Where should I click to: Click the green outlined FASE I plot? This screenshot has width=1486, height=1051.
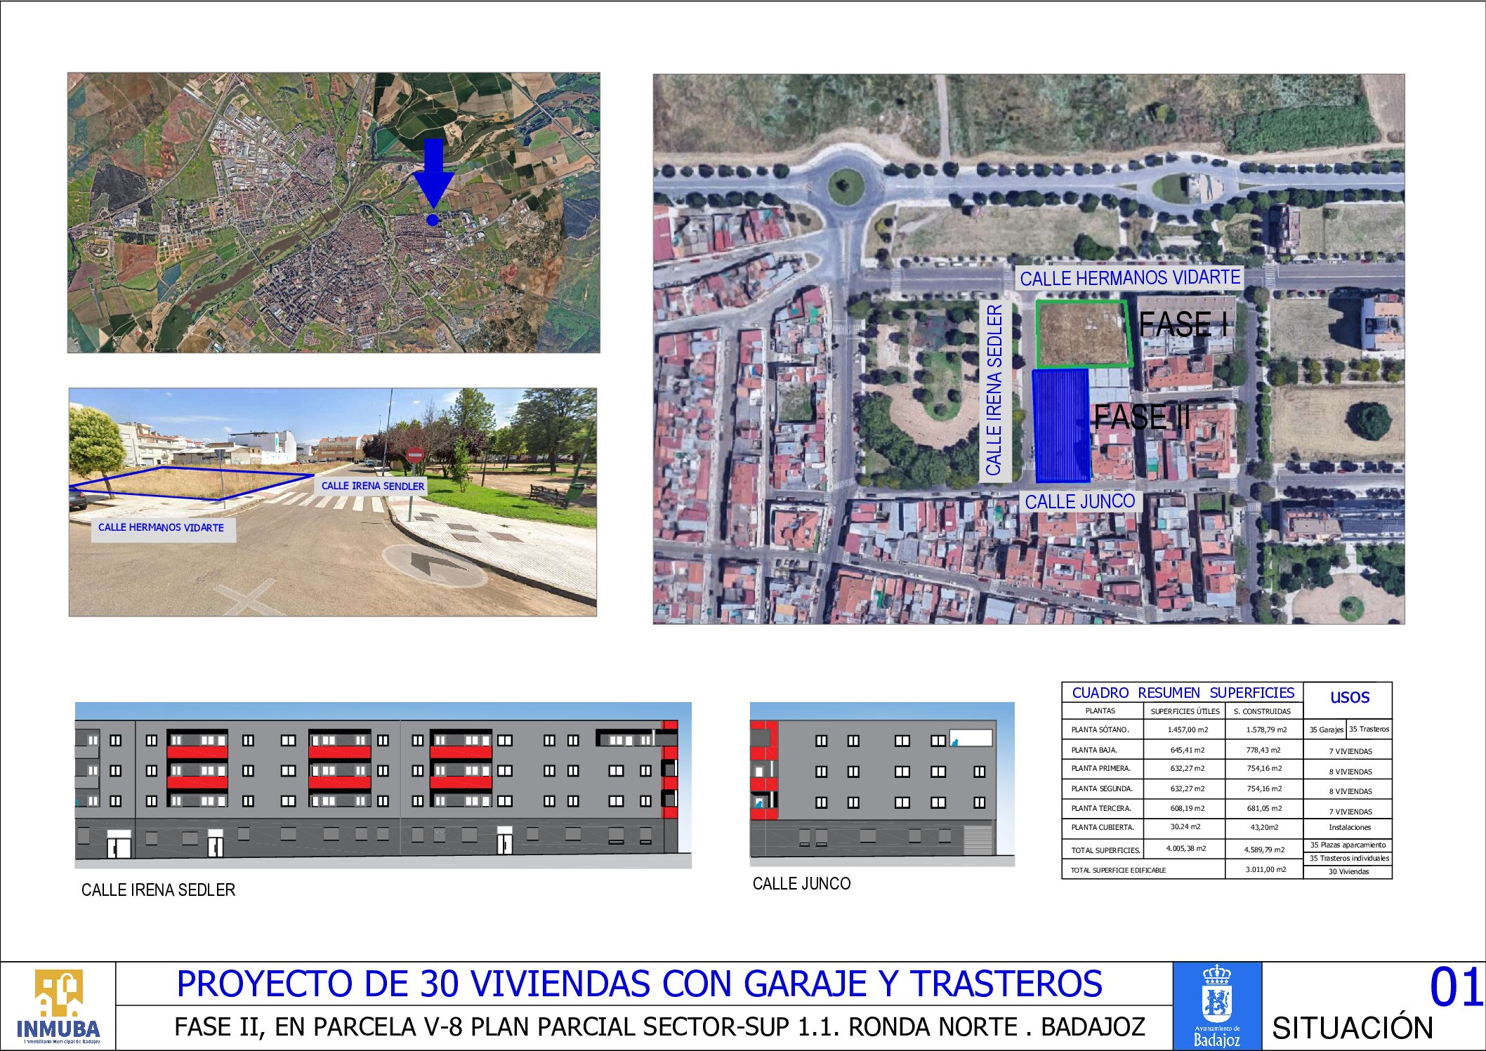click(1082, 334)
